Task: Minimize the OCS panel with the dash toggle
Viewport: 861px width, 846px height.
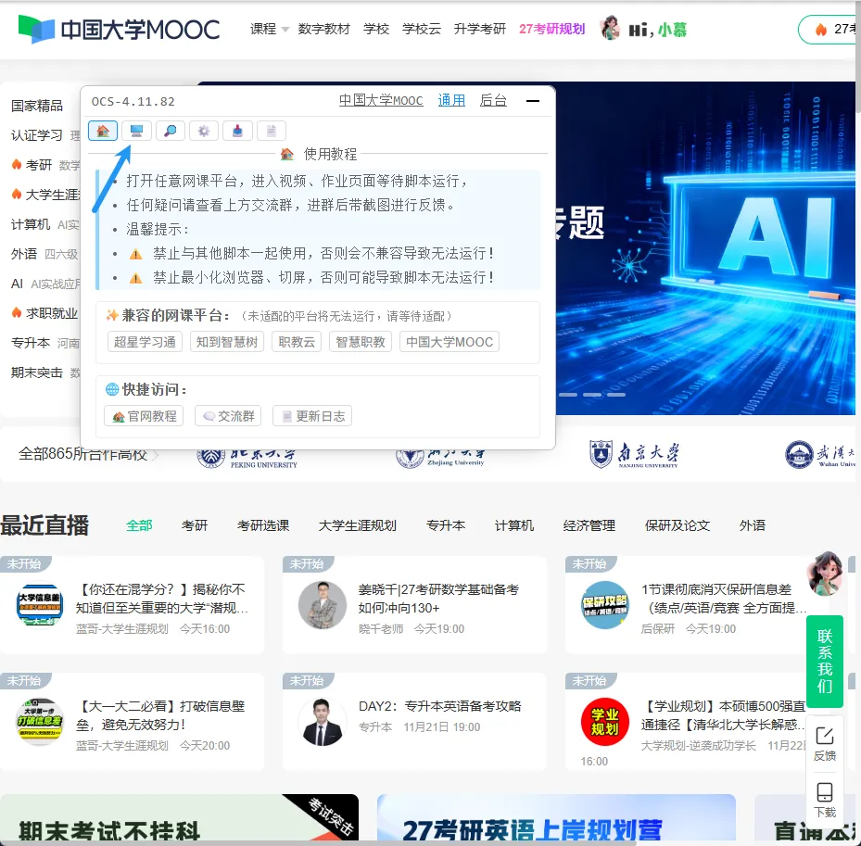Action: click(x=533, y=102)
